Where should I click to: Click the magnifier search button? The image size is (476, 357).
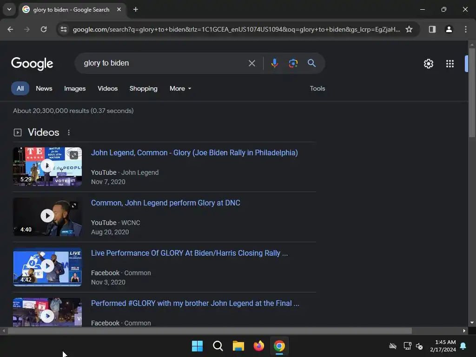(x=311, y=63)
